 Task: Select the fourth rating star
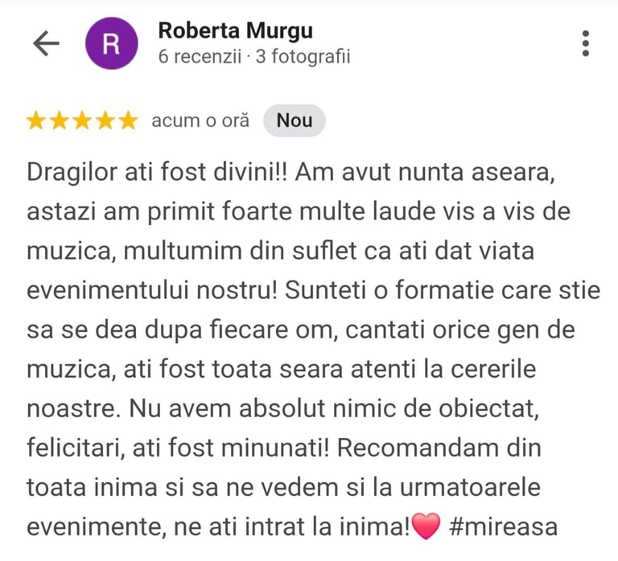point(105,121)
